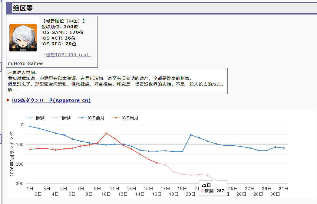
Task: Toggle the light blue 推測 legend series
Action: (35, 118)
